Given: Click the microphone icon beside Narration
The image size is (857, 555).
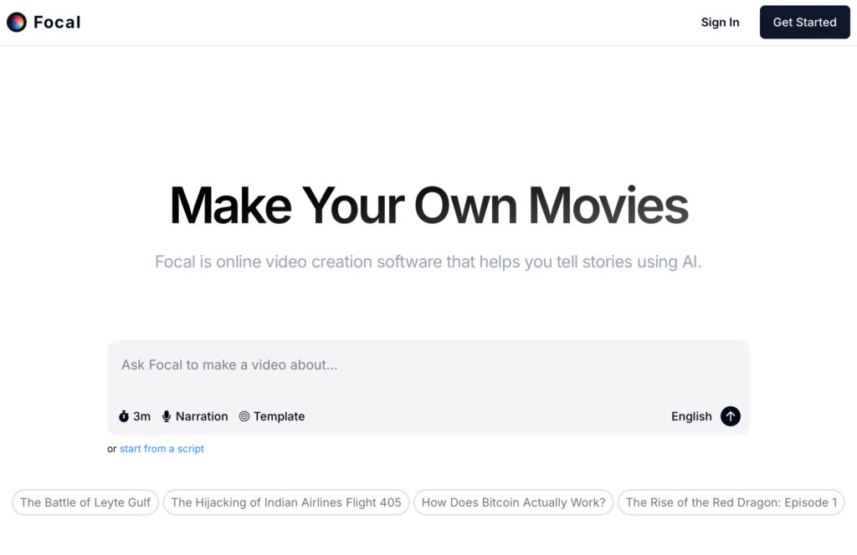Looking at the screenshot, I should tap(167, 416).
